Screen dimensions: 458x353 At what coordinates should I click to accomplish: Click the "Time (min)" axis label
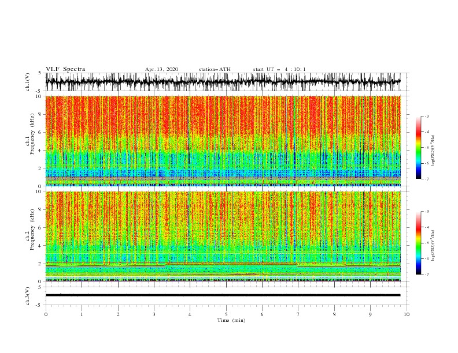tap(231, 320)
